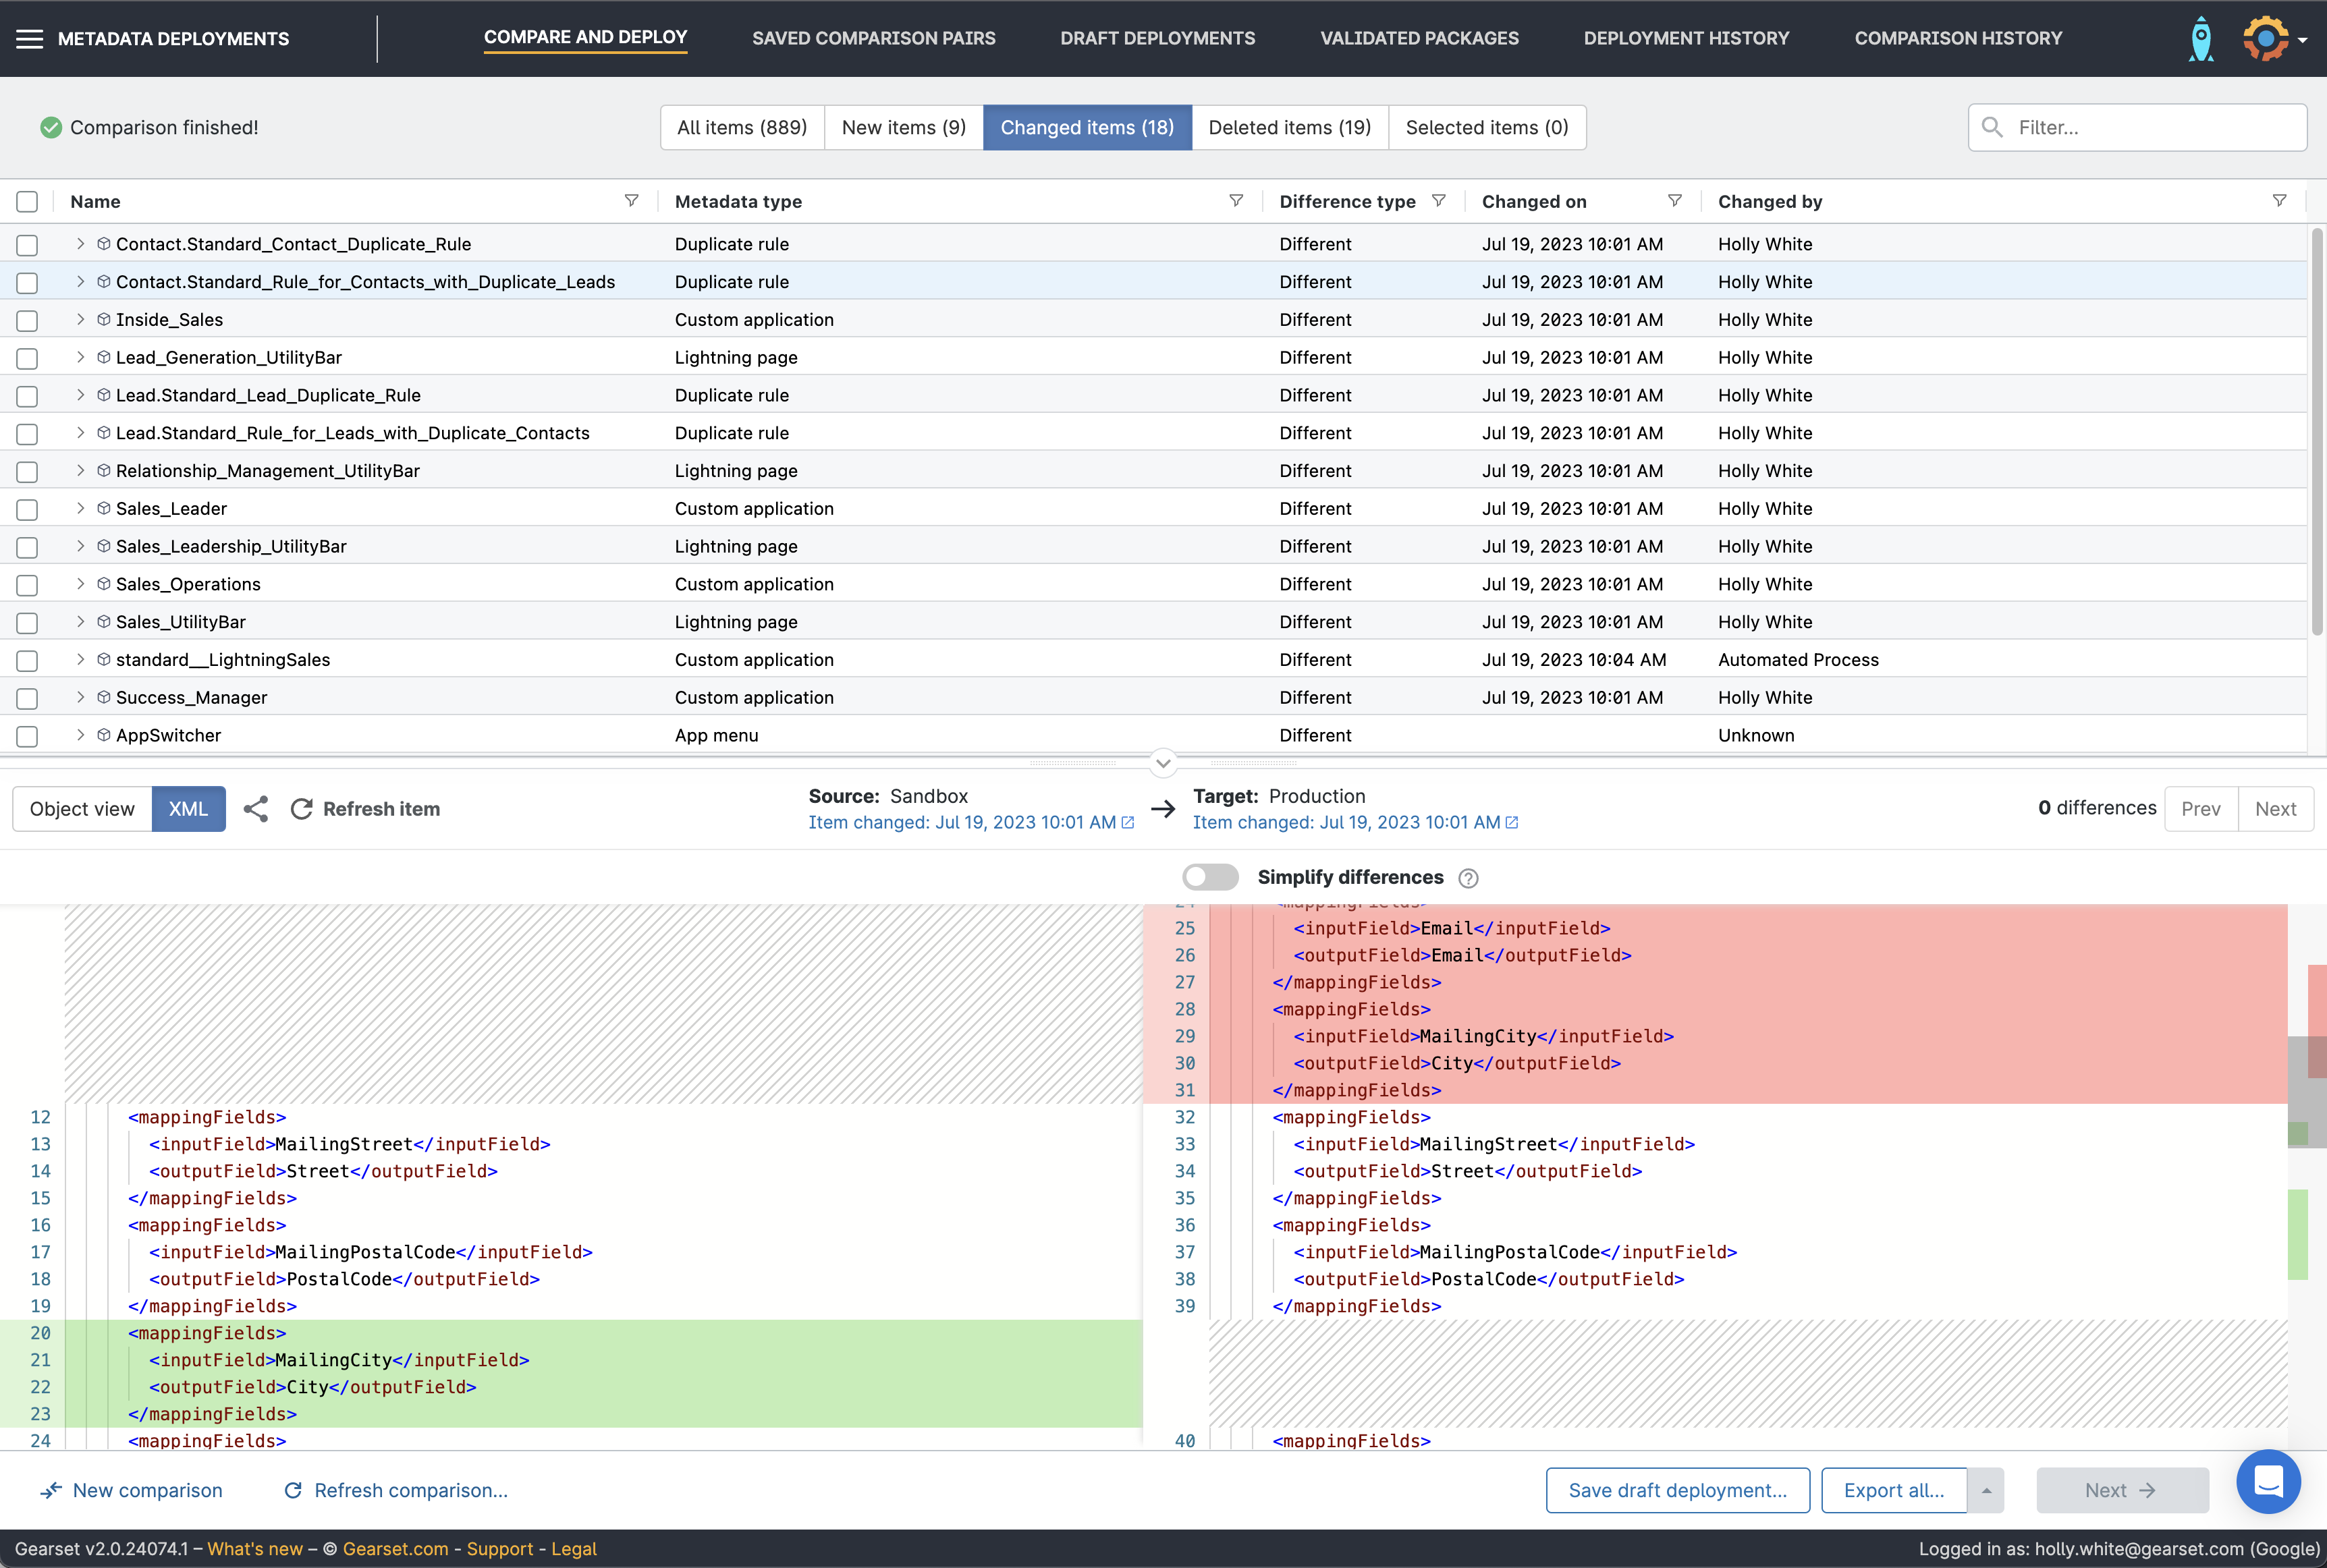The width and height of the screenshot is (2327, 1568).
Task: Switch to the Deleted items tab
Action: (1289, 127)
